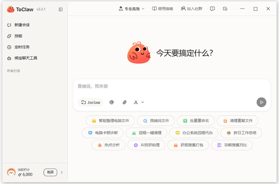Open the 专业高效 mode dropdown

[132, 9]
